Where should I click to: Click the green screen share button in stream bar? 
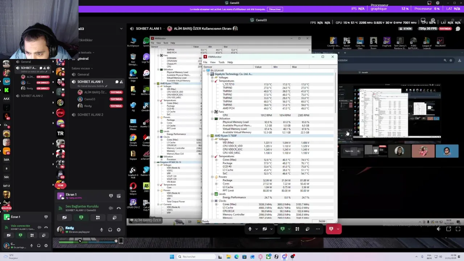point(283,229)
